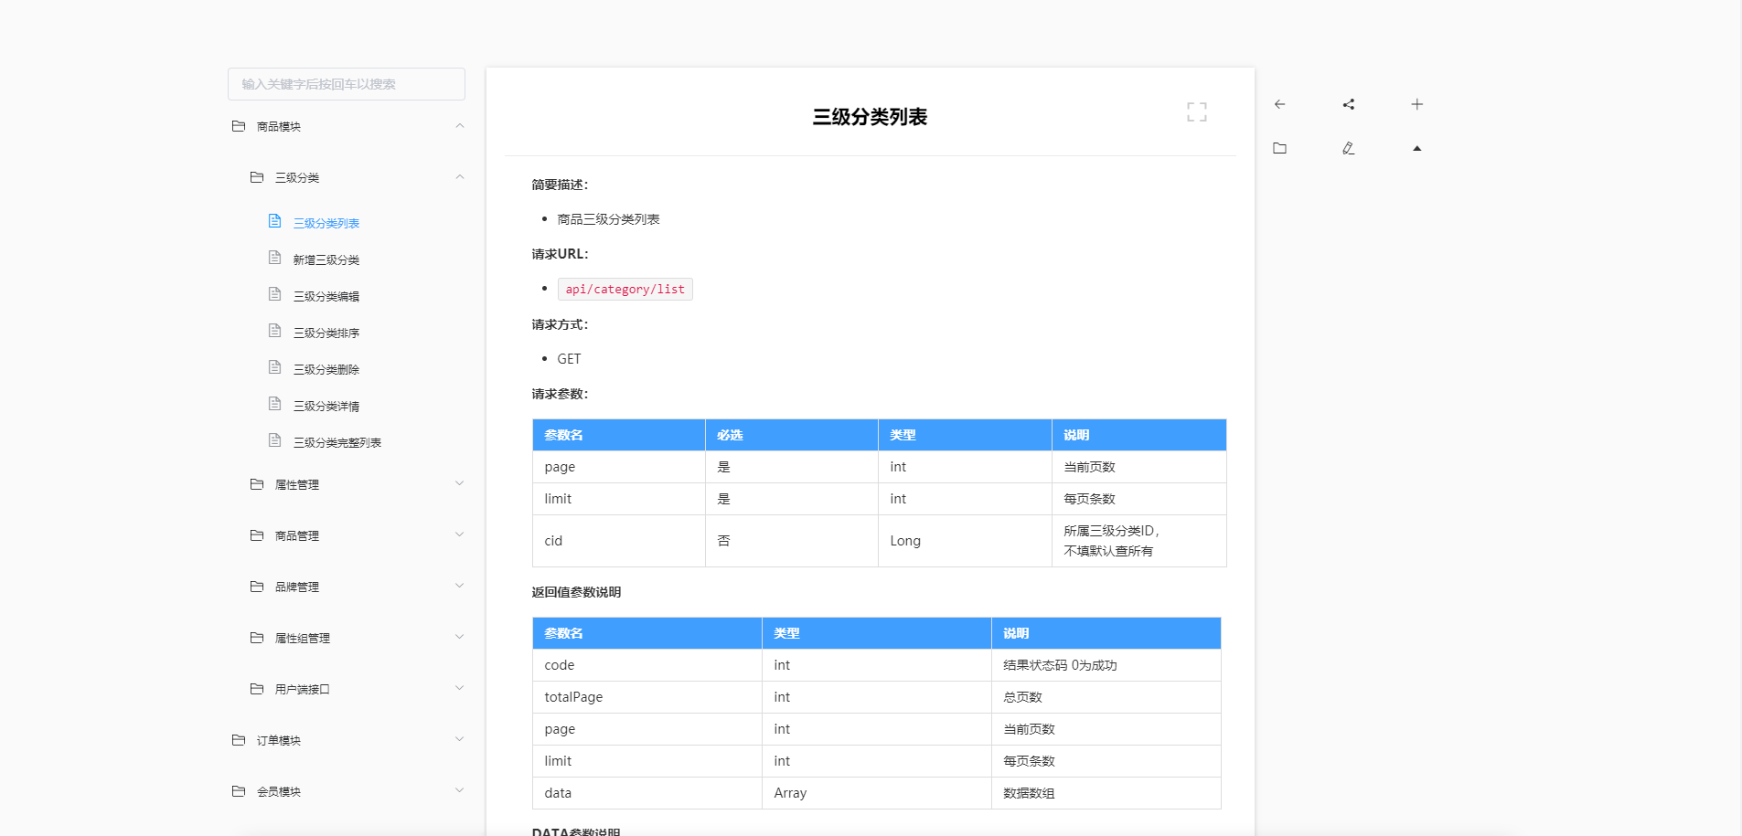Click the document icon beside 三级分类删除

(x=274, y=367)
